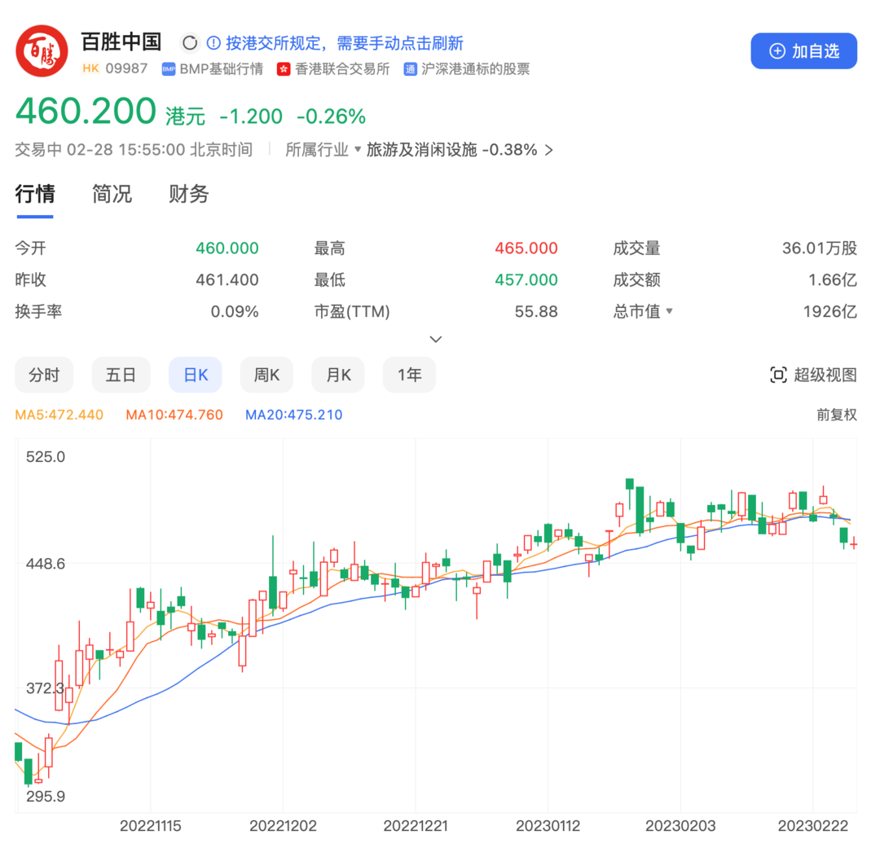Screen dimensions: 880x848
Task: Click the 最低 value 457.000
Action: [x=526, y=279]
